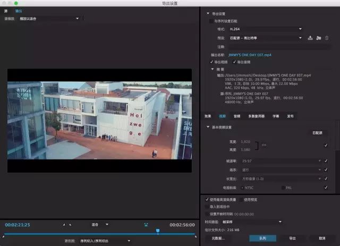Toggle the match source checkbox for 电视标准
Viewport: 340px width, 246px height.
pyautogui.click(x=326, y=188)
